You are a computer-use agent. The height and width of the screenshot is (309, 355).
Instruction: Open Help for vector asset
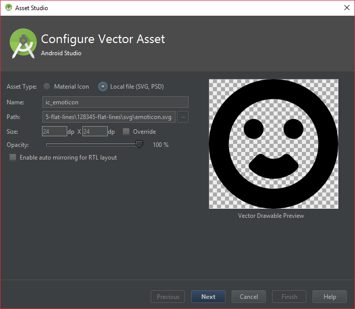point(330,296)
